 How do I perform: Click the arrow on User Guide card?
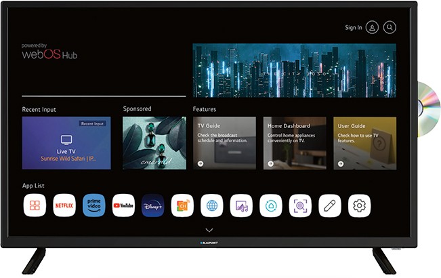pos(341,163)
